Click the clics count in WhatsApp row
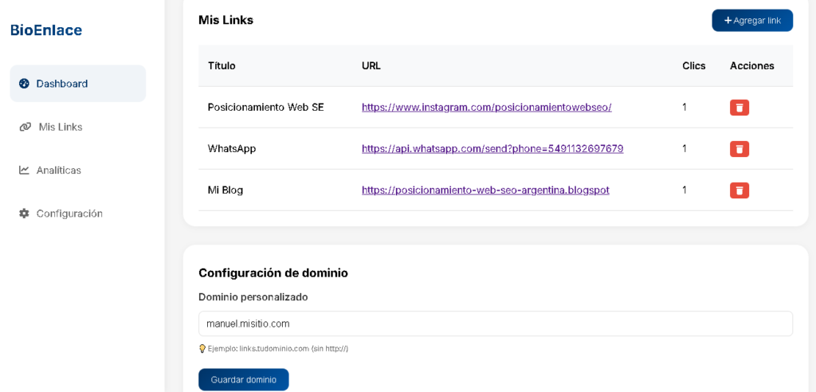The height and width of the screenshot is (392, 816). [685, 148]
